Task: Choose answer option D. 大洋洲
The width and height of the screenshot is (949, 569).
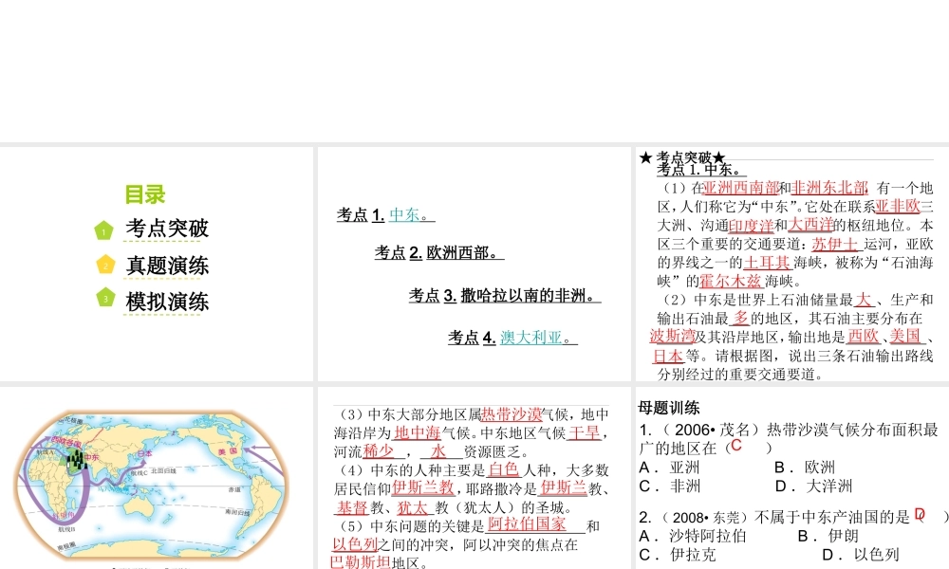Action: click(814, 486)
